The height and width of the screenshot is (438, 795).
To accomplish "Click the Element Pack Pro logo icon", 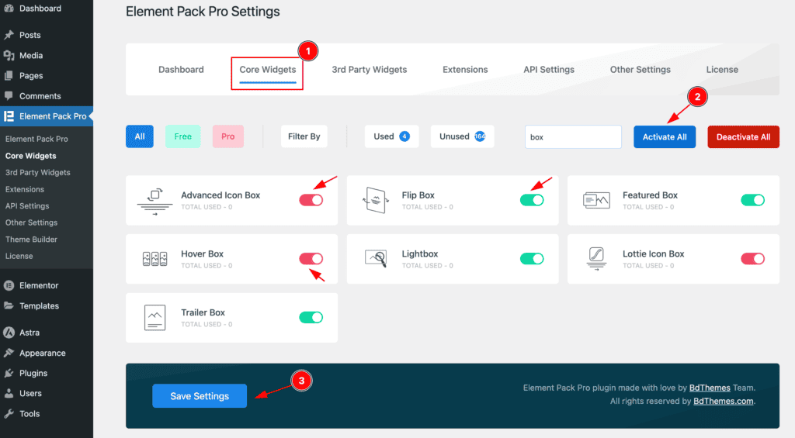I will [x=9, y=116].
